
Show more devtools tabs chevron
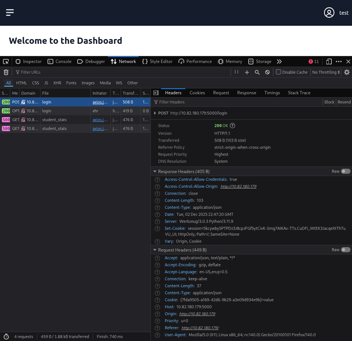click(x=279, y=61)
